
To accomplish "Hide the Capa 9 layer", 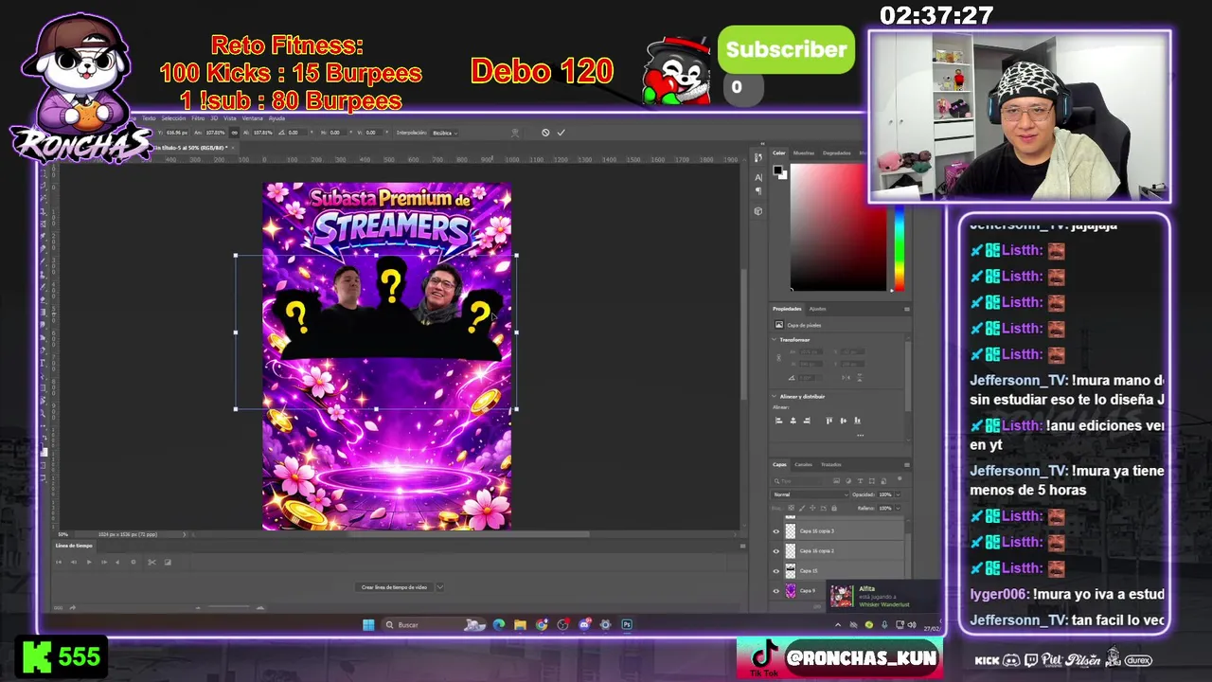I will [x=776, y=591].
